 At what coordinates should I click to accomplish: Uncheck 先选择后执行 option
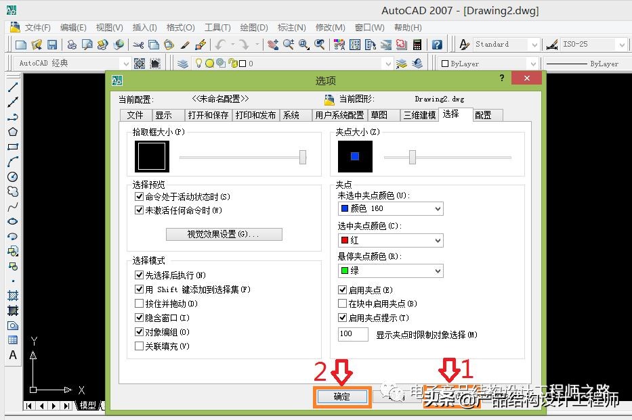tap(139, 275)
